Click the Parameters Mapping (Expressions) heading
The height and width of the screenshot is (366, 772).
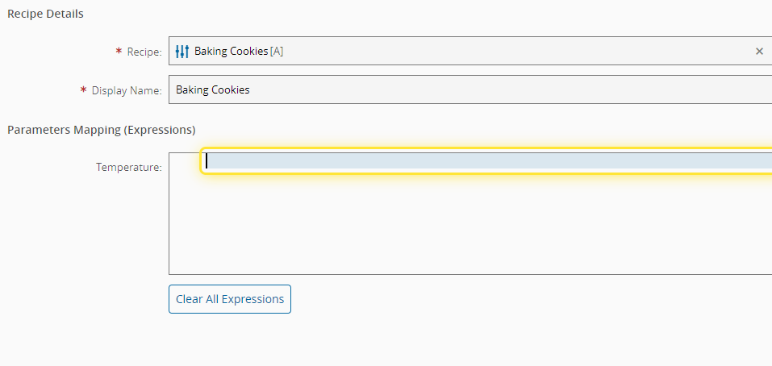coord(102,129)
